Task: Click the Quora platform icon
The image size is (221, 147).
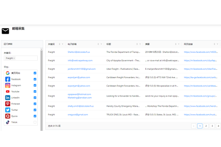Action: coord(8,116)
